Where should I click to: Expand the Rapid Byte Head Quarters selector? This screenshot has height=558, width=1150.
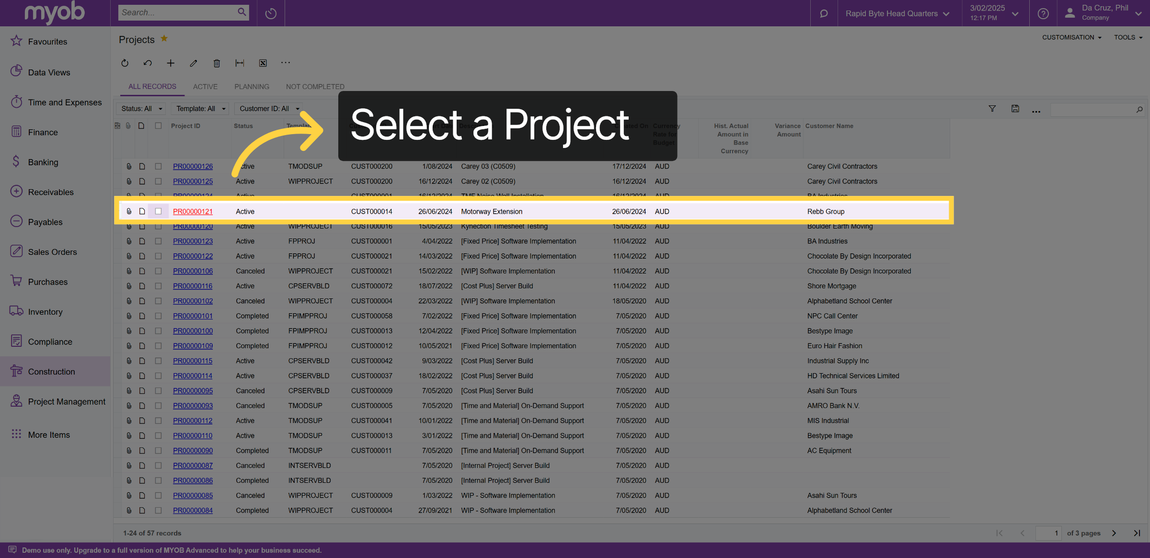(x=897, y=13)
